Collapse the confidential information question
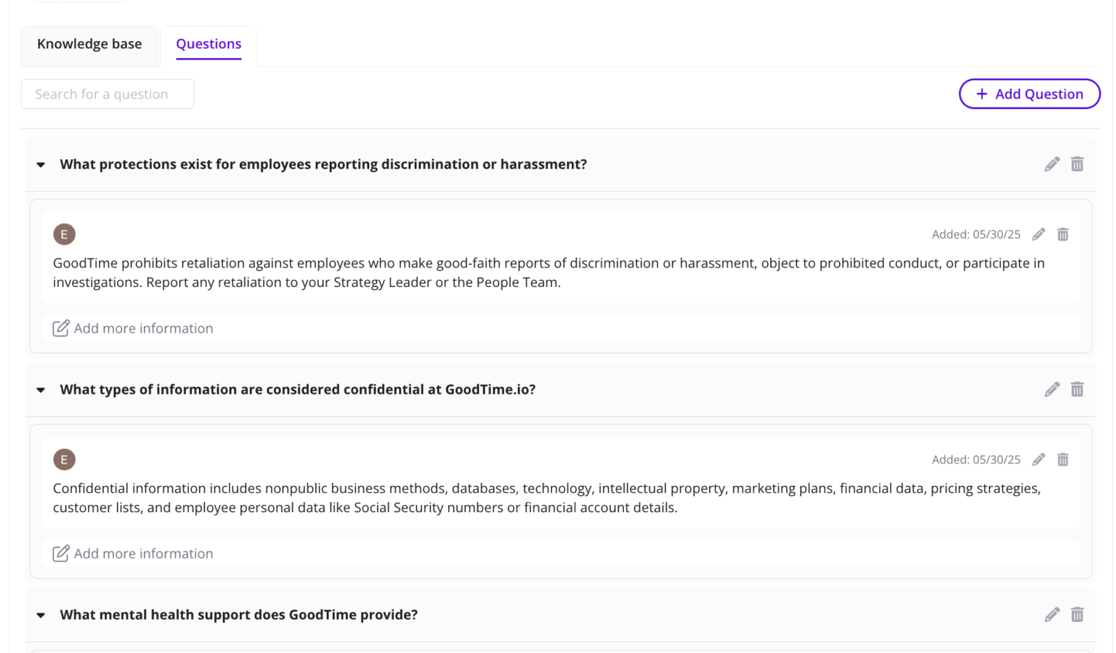The image size is (1116, 653). (40, 389)
